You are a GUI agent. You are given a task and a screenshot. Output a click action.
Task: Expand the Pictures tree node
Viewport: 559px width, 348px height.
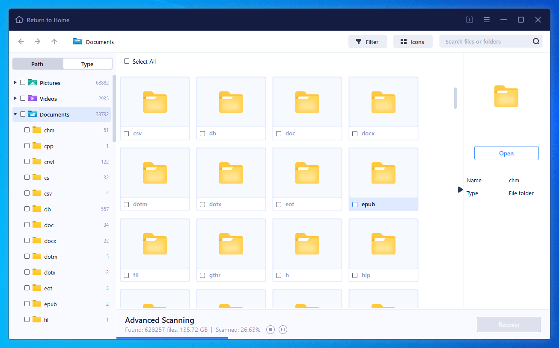pos(15,82)
